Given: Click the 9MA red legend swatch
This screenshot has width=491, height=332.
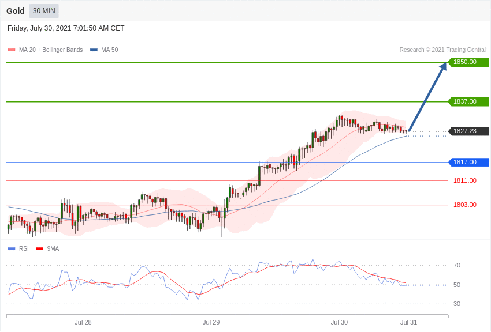Looking at the screenshot, I should (x=40, y=248).
